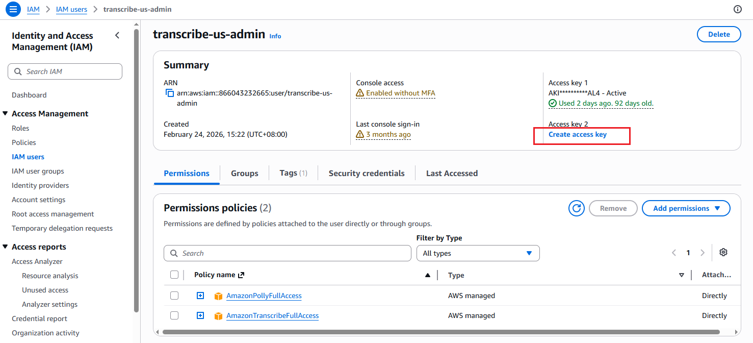Open Temporary delegation requests in sidebar

tap(62, 228)
